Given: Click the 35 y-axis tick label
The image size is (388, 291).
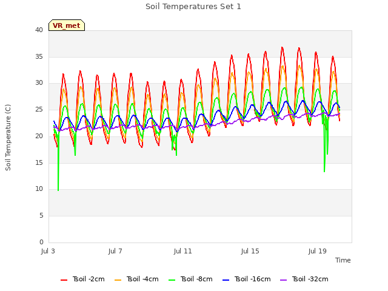Looking at the screenshot, I should [x=39, y=56].
